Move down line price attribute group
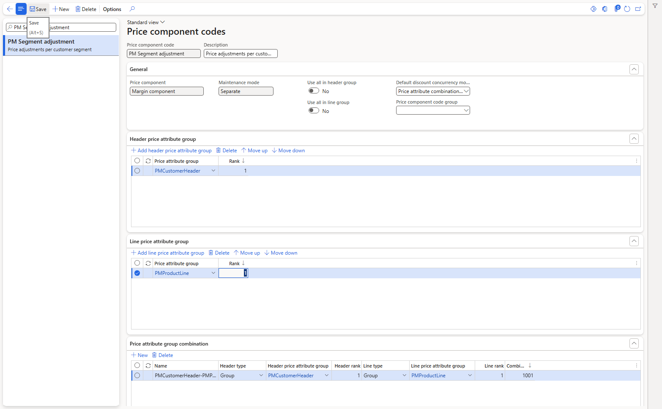The height and width of the screenshot is (409, 662). pos(281,253)
